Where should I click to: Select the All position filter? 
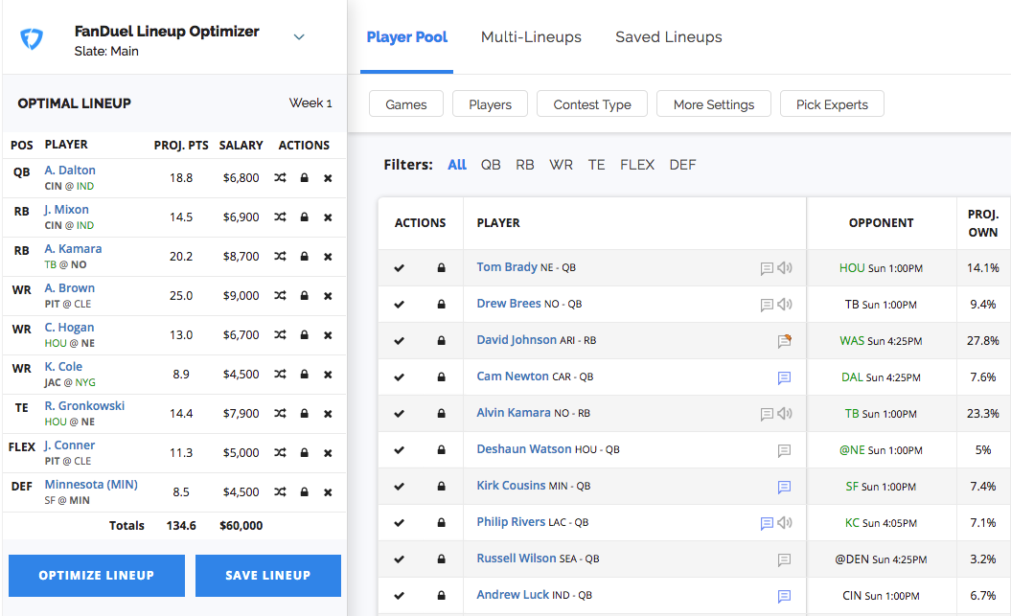coord(457,165)
